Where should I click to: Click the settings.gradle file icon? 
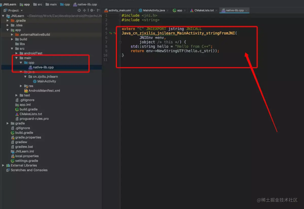tap(13, 161)
